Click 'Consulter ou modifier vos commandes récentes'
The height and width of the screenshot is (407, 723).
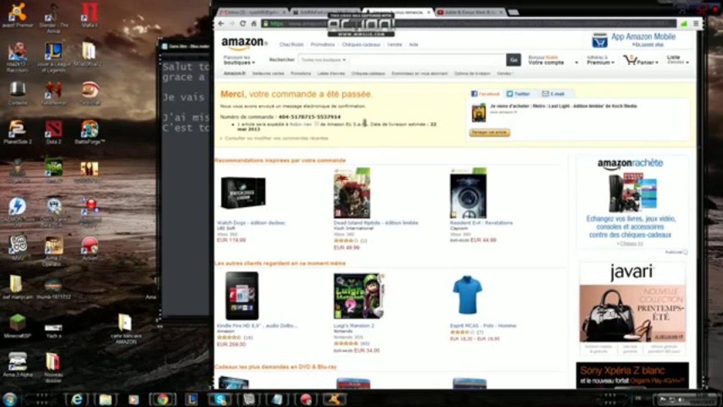tap(276, 138)
